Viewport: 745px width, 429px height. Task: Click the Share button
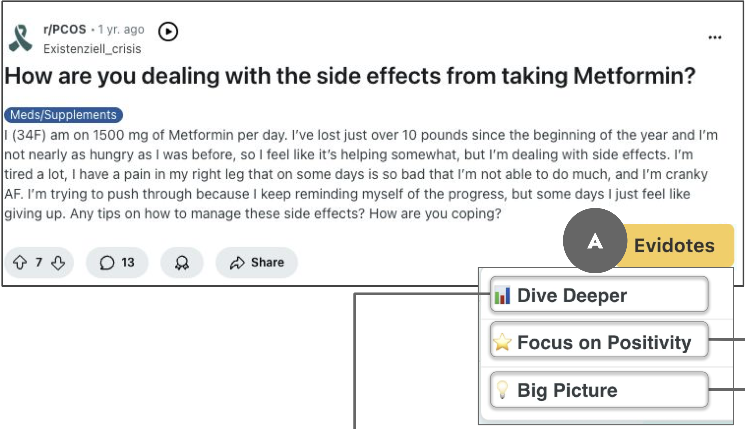[257, 262]
